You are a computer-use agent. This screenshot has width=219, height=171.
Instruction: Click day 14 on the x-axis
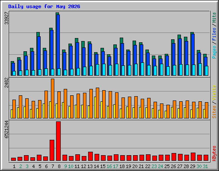pyautogui.click(x=96, y=166)
